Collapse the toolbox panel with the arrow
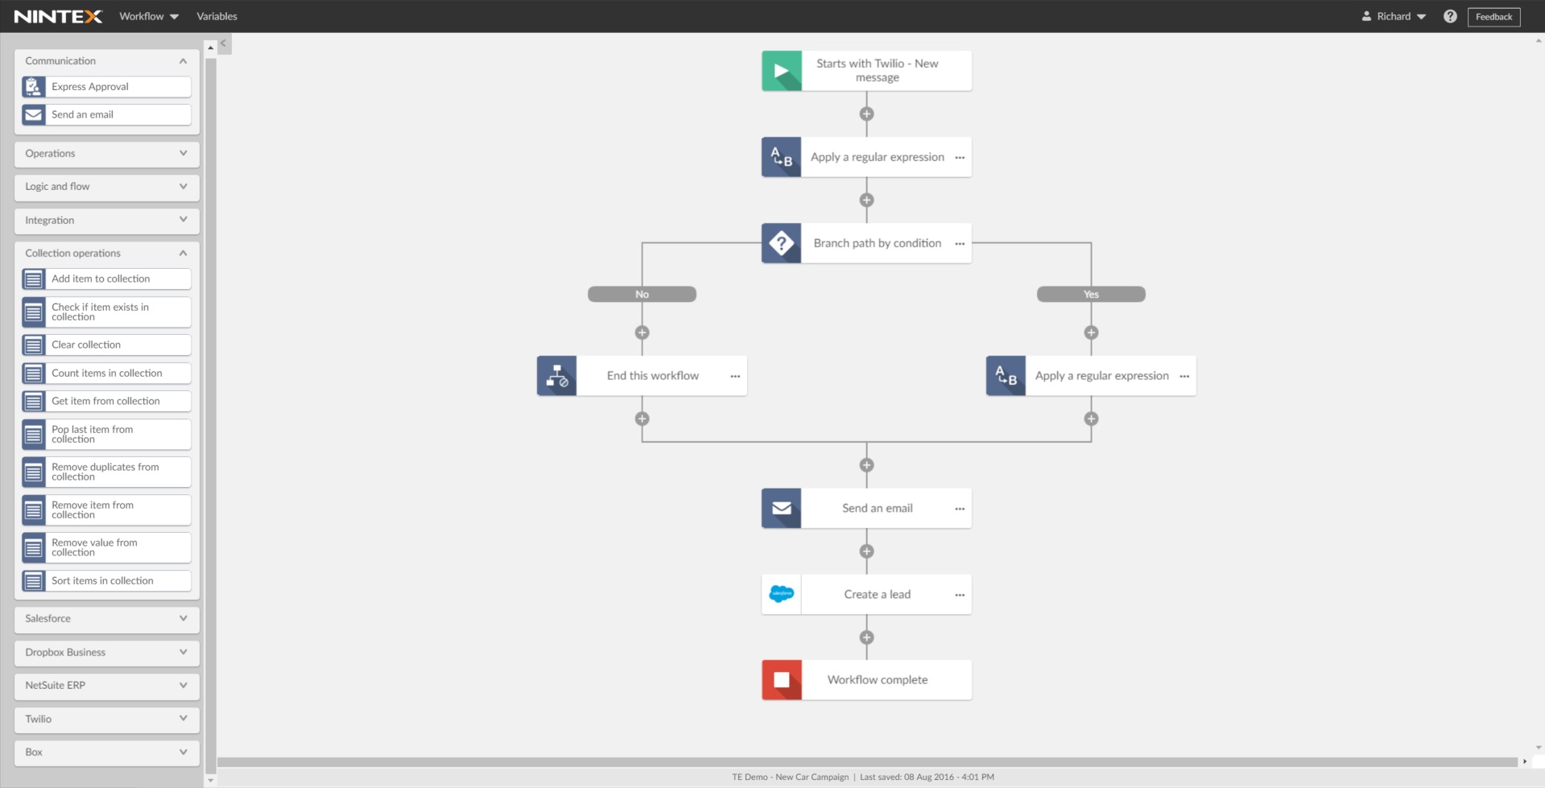This screenshot has width=1545, height=788. (224, 43)
